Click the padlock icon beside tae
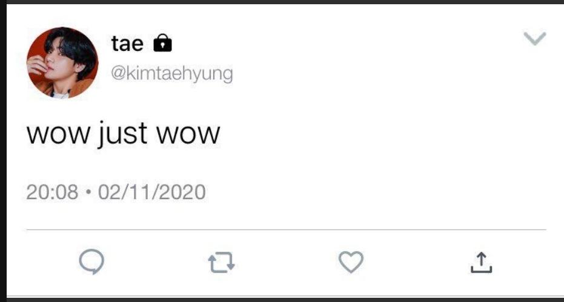The image size is (564, 302). point(163,43)
